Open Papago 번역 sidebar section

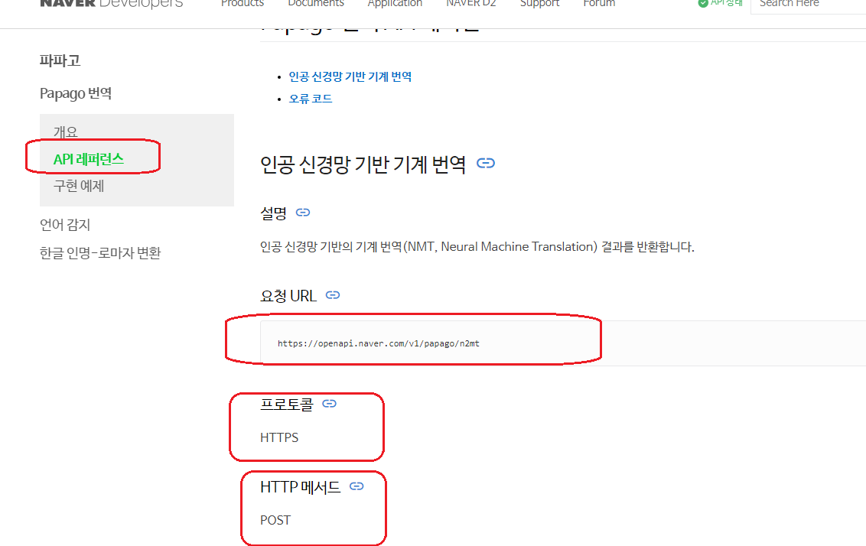click(x=76, y=93)
